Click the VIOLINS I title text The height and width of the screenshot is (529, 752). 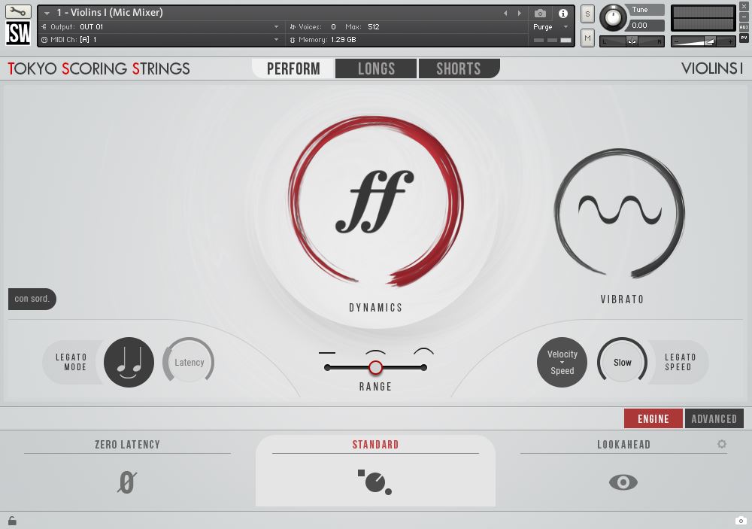(x=712, y=68)
